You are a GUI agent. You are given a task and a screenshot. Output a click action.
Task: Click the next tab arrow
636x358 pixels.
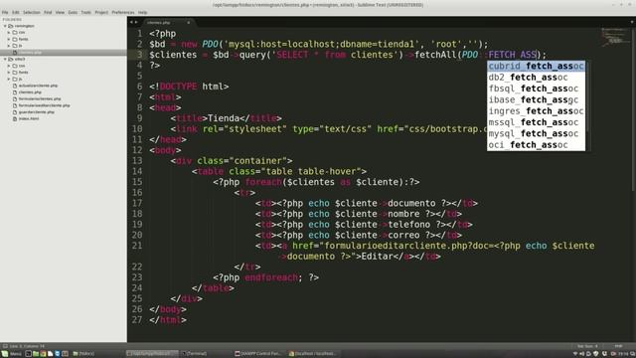[136, 22]
